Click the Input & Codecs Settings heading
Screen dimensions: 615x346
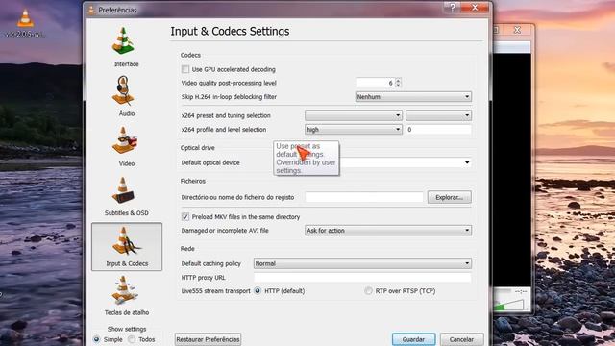(x=230, y=32)
